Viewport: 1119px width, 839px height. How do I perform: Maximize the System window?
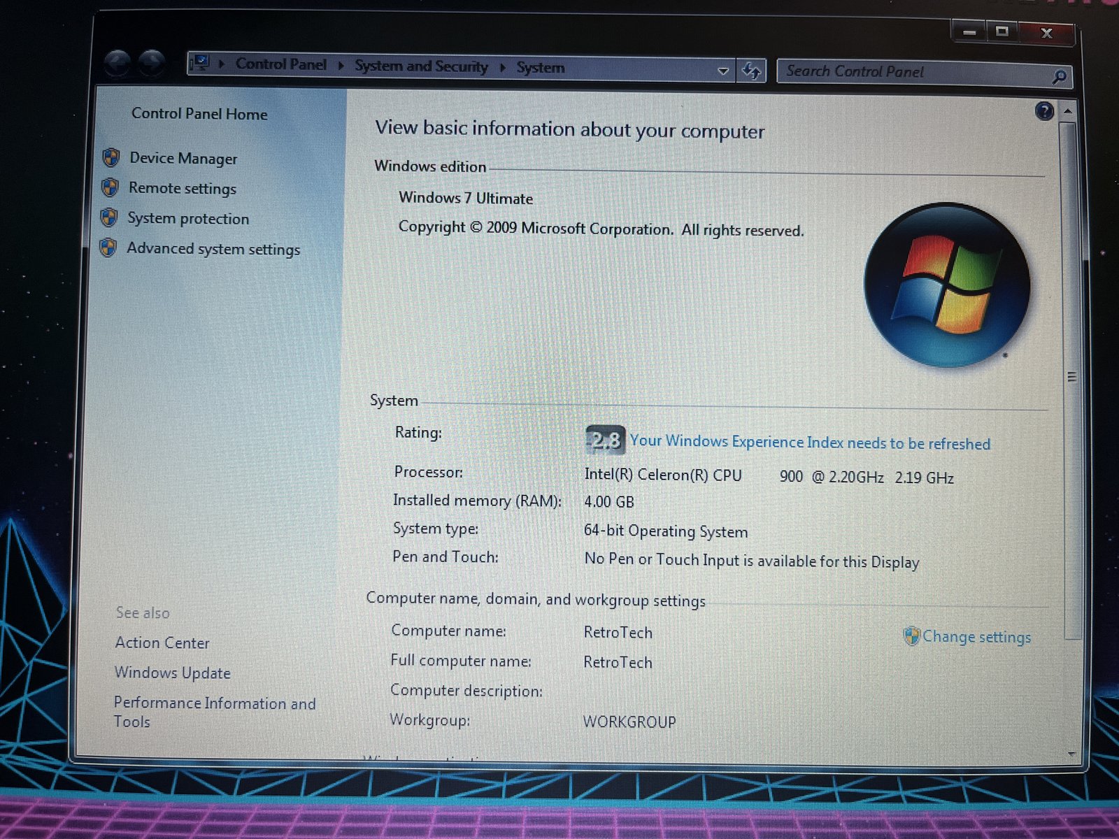pyautogui.click(x=1002, y=31)
